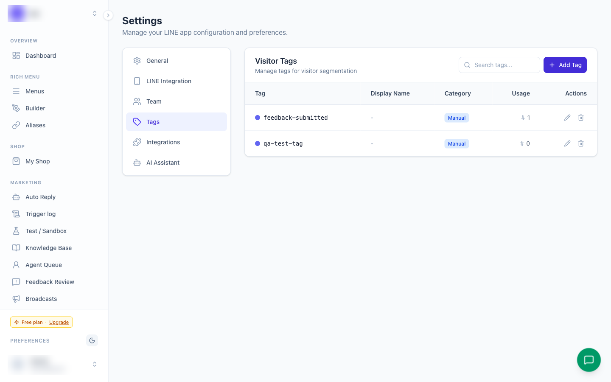
Task: Switch to LINE Integration settings tab
Action: [x=177, y=81]
